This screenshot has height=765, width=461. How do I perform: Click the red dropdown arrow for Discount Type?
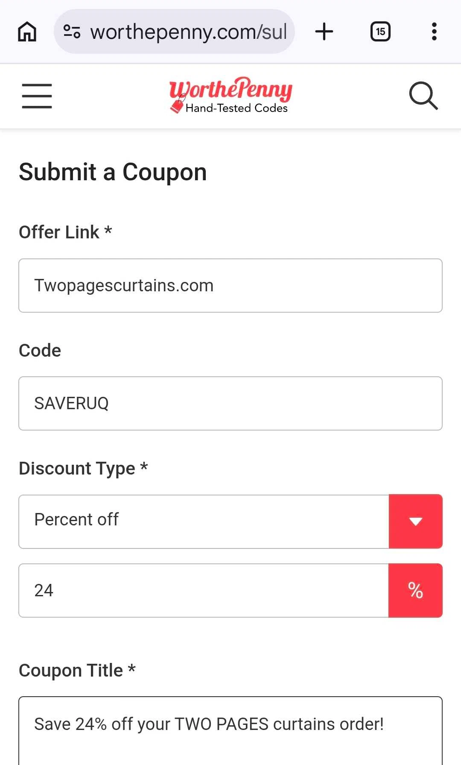click(x=415, y=521)
